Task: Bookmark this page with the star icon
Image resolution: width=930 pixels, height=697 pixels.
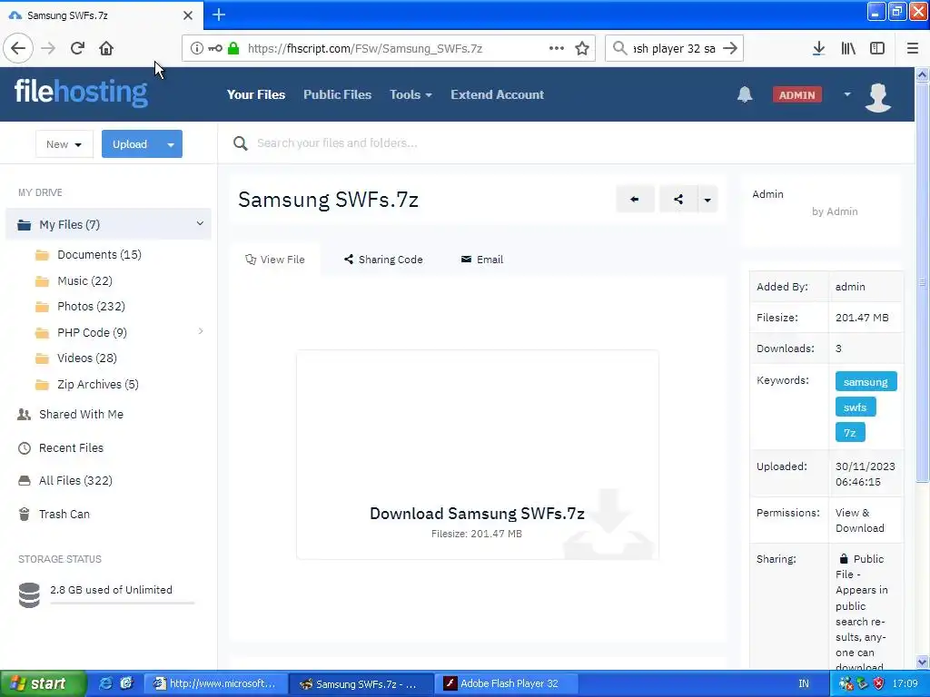Action: [582, 49]
